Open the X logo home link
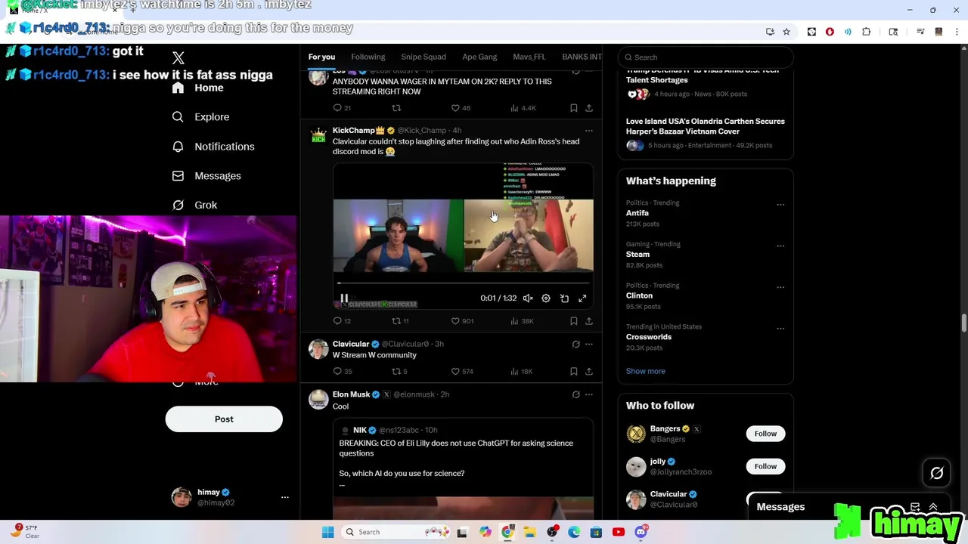 tap(178, 58)
